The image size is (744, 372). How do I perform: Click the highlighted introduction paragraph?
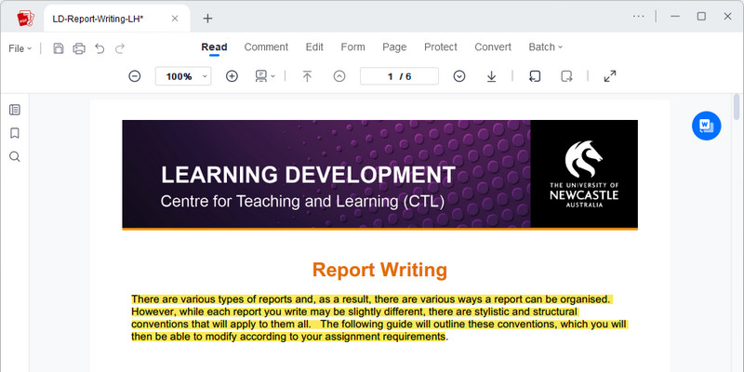(379, 318)
